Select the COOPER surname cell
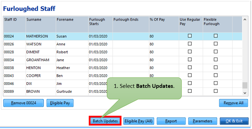The width and height of the screenshot is (252, 129). (41, 76)
